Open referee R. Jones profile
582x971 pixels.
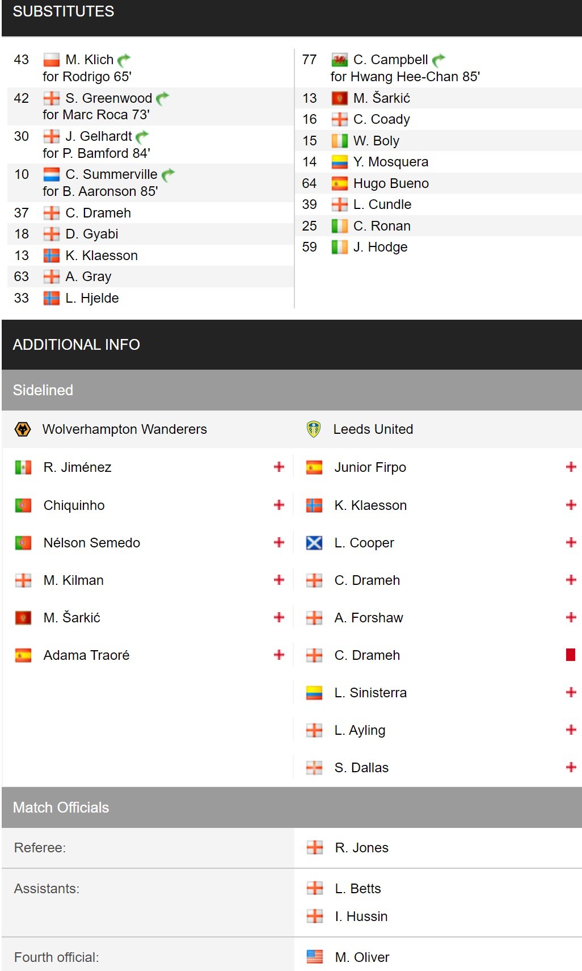[361, 848]
